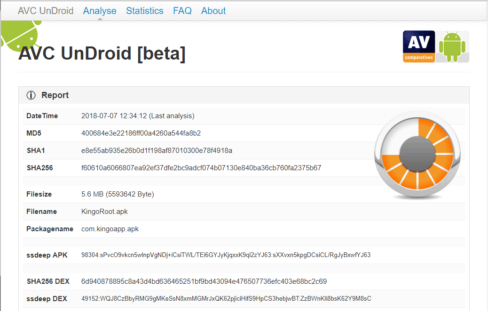The width and height of the screenshot is (488, 311).
Task: Select the filename KingoRoot.apk
Action: (x=104, y=212)
